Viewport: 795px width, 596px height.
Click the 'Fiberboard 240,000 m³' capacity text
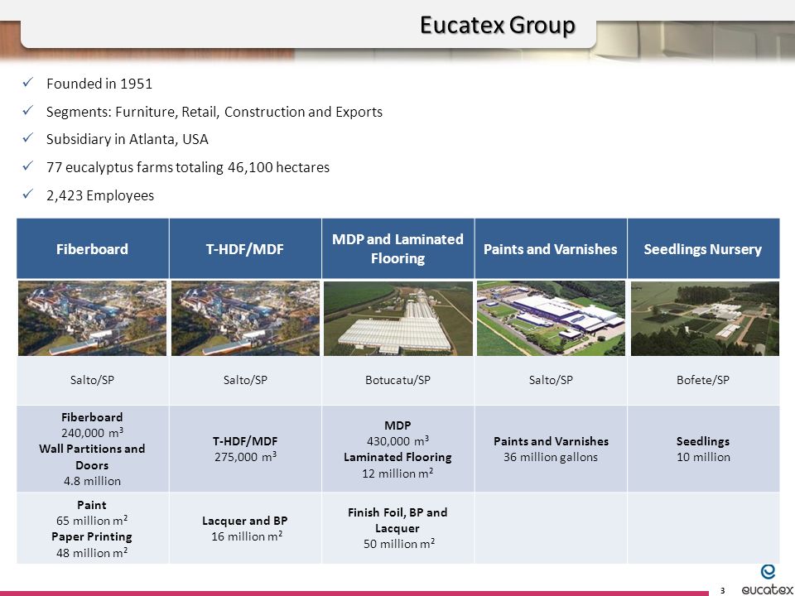(92, 425)
